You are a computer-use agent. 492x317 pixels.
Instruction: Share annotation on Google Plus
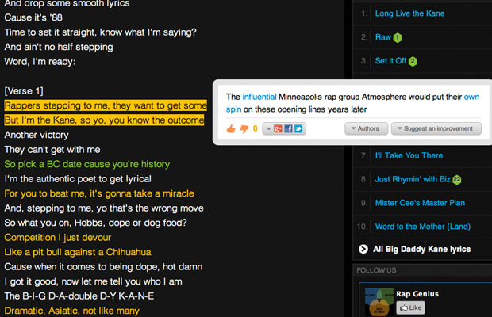point(278,128)
